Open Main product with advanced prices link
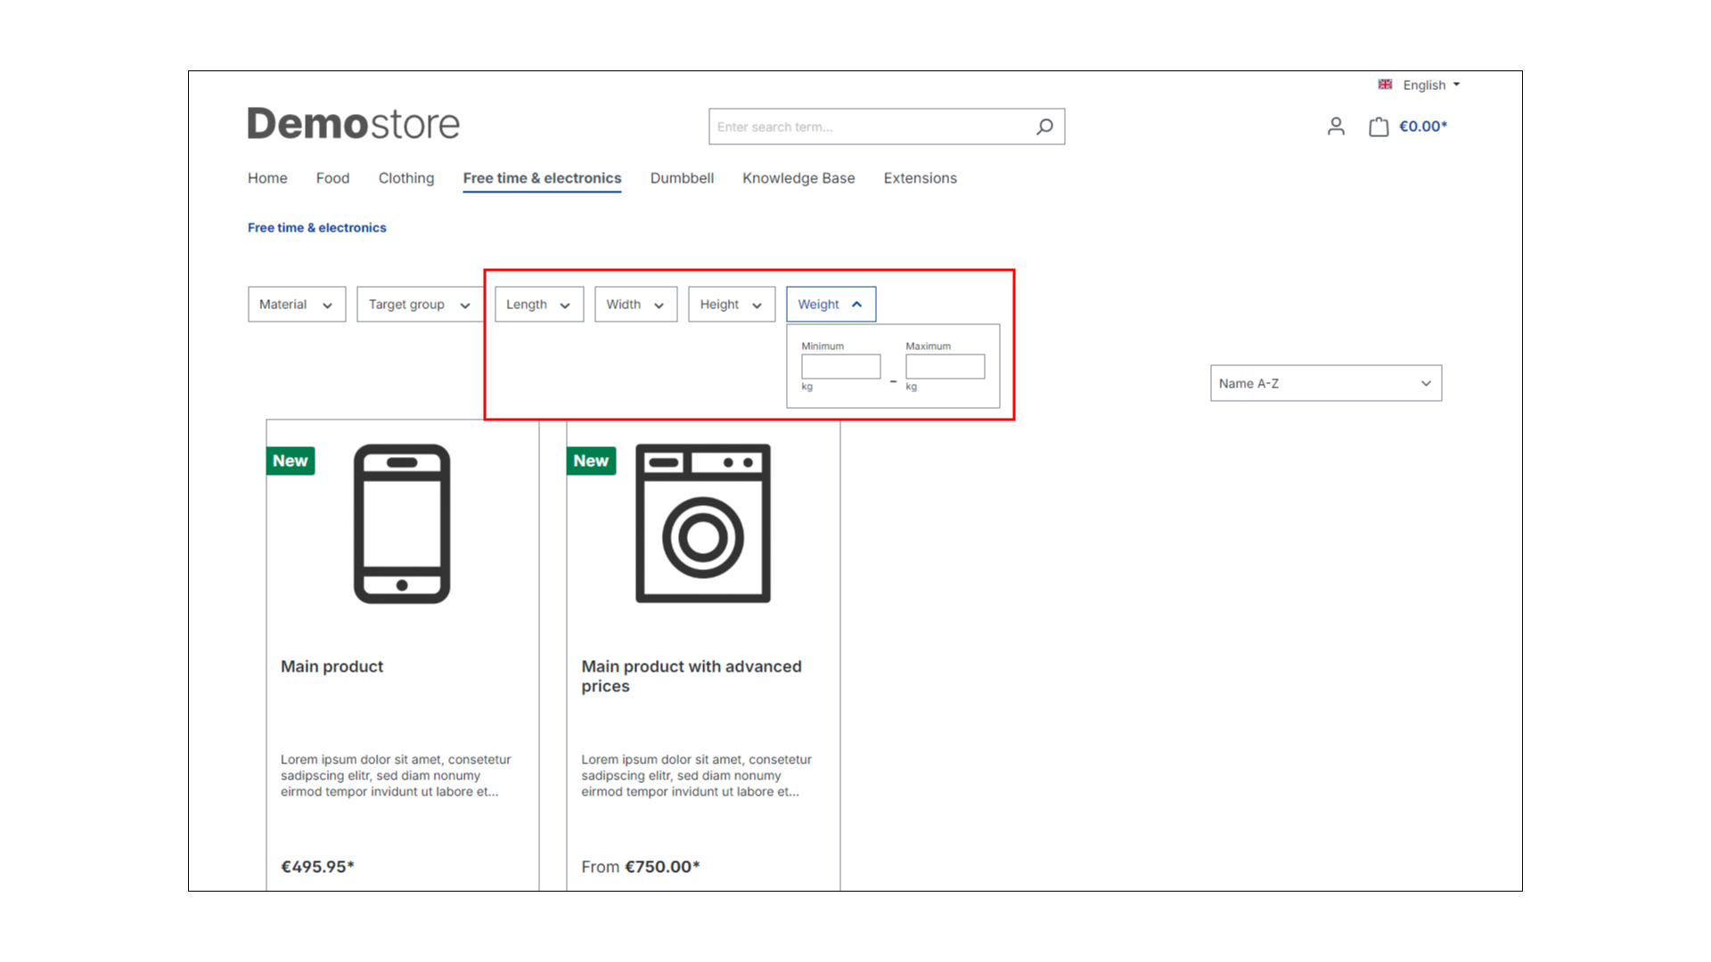The height and width of the screenshot is (962, 1711). tap(692, 676)
